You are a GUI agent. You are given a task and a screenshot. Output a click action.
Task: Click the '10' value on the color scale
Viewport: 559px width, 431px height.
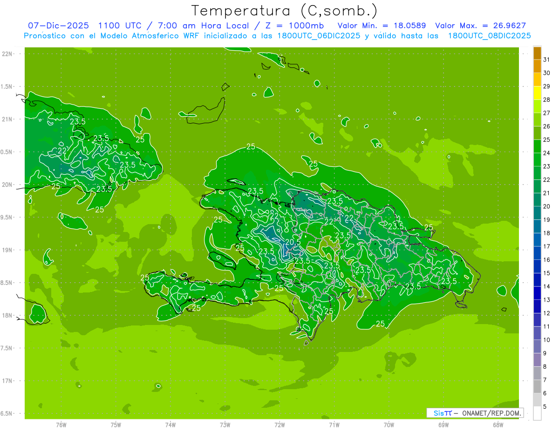[x=546, y=340]
